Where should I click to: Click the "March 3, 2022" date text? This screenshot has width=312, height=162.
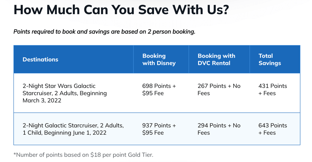42,100
